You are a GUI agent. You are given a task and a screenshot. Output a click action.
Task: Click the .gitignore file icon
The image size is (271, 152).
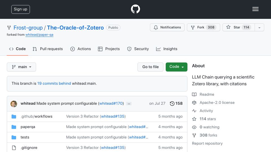14,148
